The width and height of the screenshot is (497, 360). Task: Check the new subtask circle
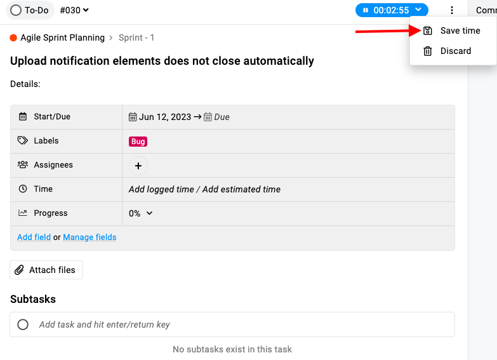[23, 324]
